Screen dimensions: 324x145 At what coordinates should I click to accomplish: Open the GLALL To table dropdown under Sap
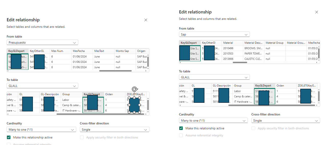coord(214,77)
